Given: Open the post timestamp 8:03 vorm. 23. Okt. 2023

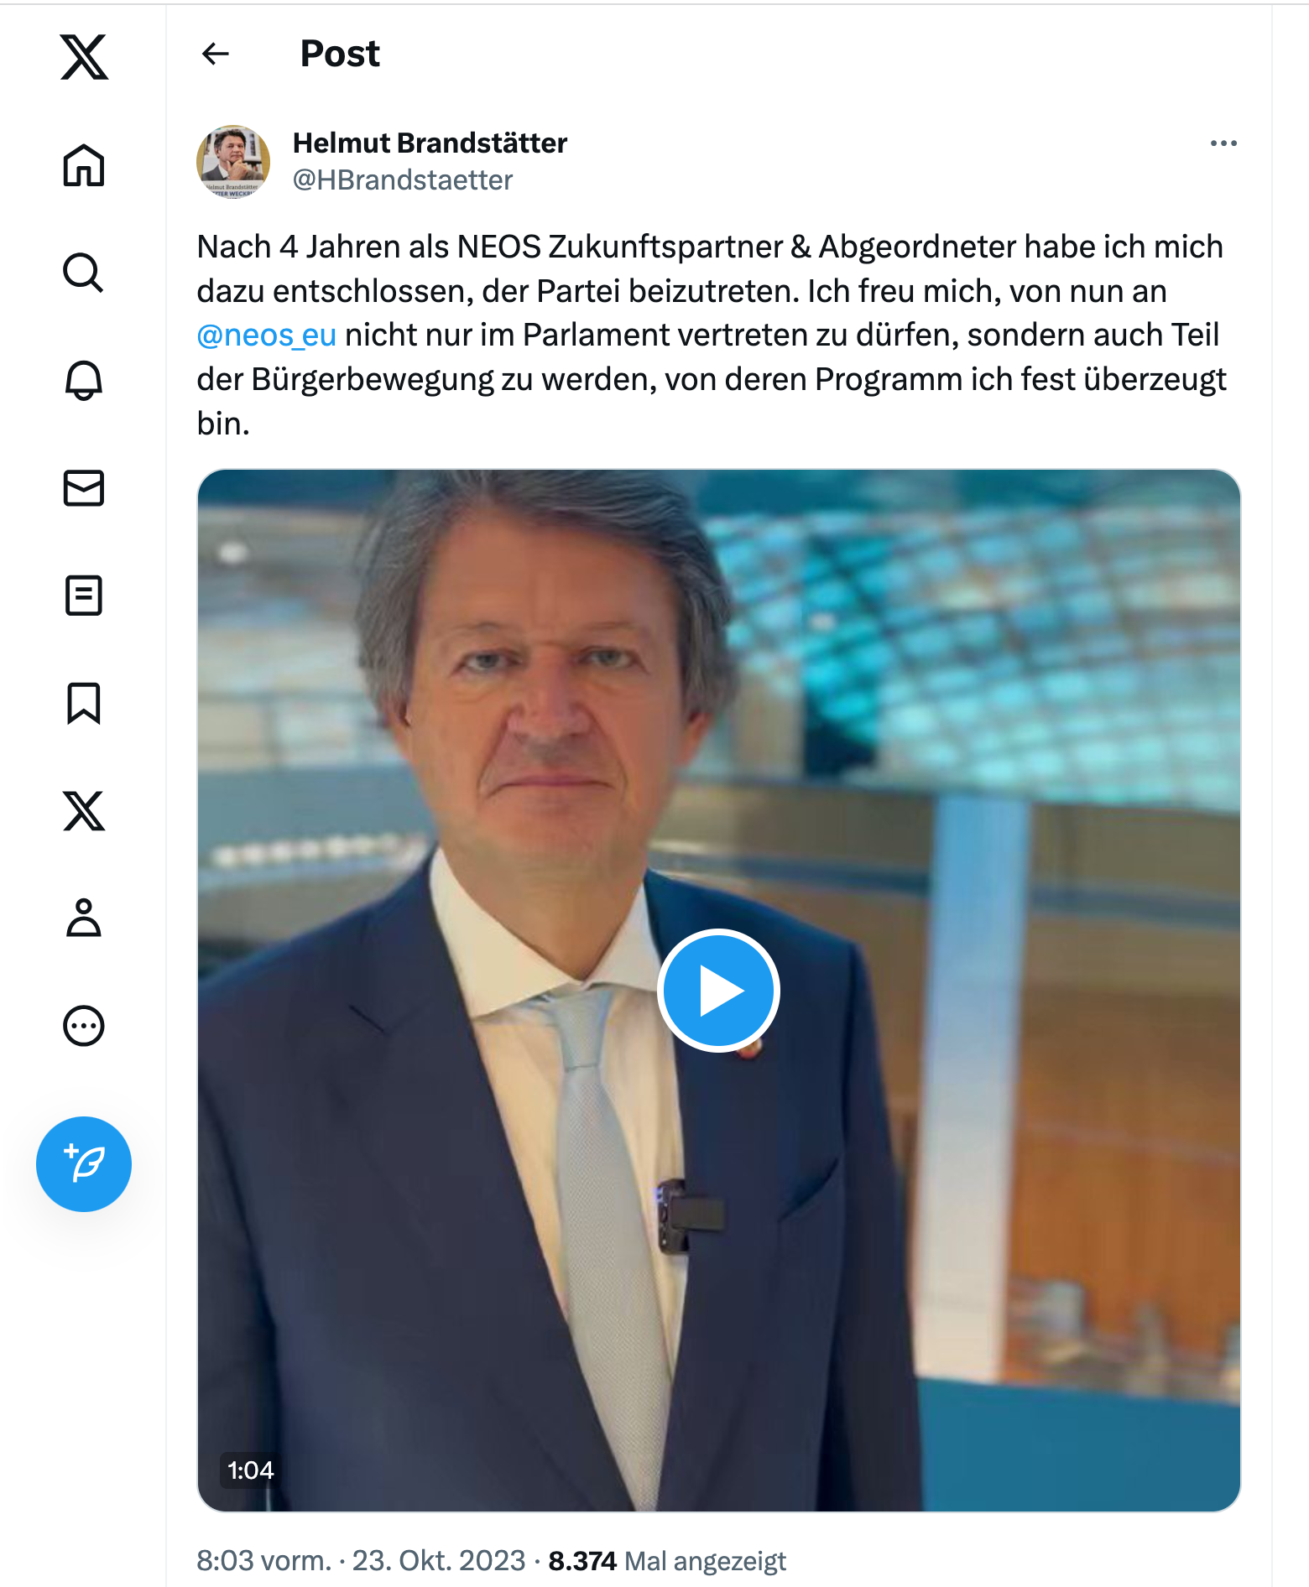Looking at the screenshot, I should (x=361, y=1560).
